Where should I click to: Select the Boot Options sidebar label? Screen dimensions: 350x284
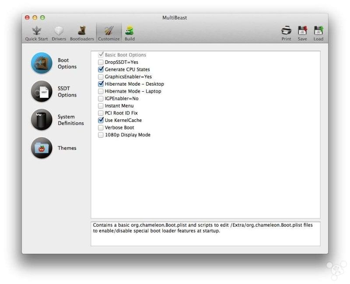pos(67,63)
